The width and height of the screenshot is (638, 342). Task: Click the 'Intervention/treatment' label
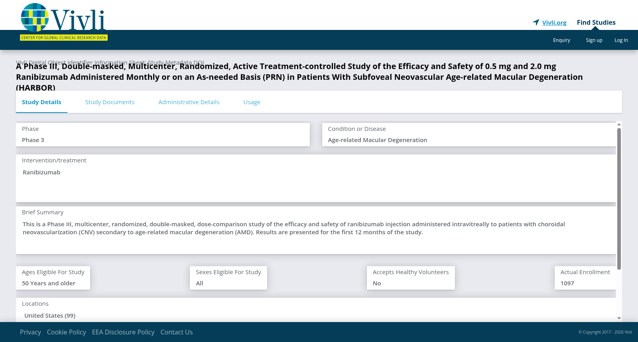[x=54, y=160]
